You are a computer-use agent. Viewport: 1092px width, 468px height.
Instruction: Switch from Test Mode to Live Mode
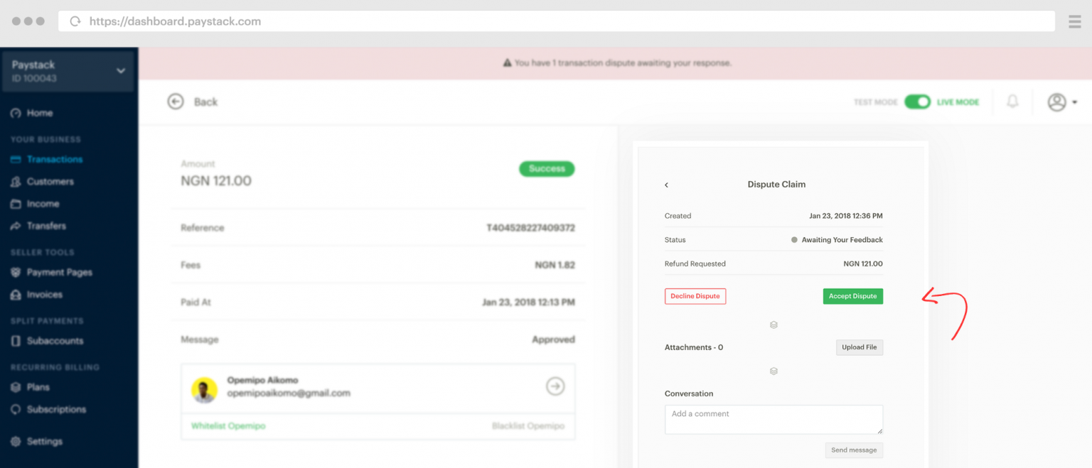click(x=917, y=102)
